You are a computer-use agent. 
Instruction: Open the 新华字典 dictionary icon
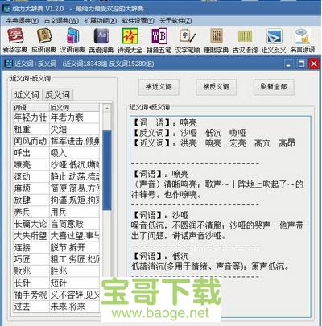(15, 40)
